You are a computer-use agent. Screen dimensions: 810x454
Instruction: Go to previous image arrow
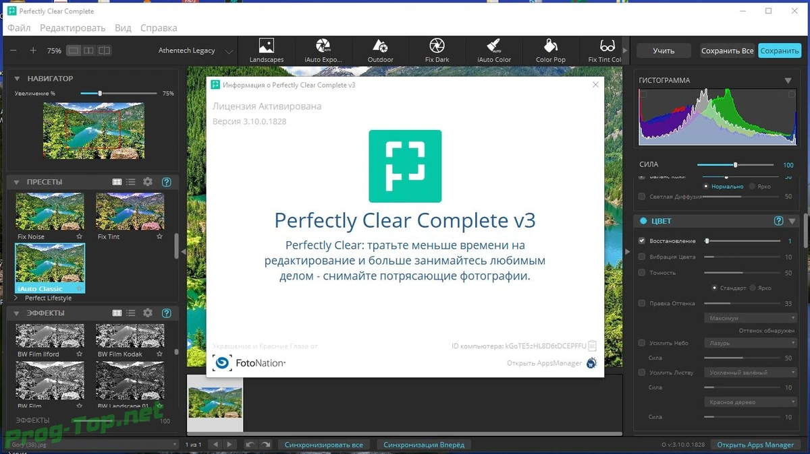click(x=215, y=445)
